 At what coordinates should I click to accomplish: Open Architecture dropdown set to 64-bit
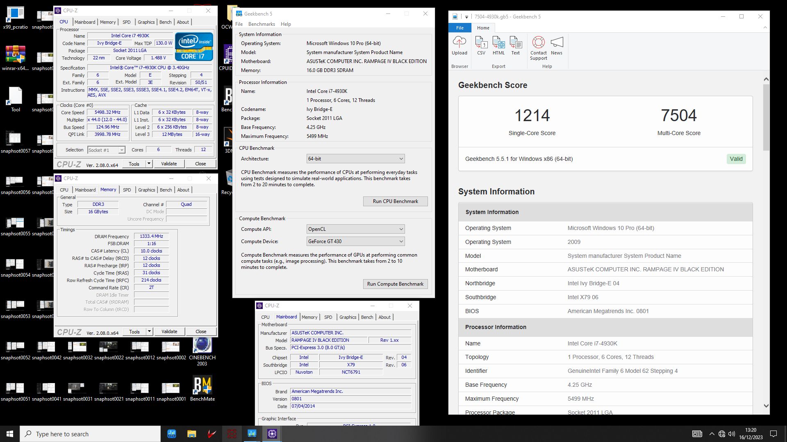click(x=355, y=158)
